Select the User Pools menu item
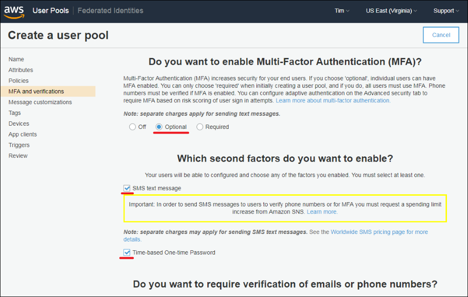Image resolution: width=468 pixels, height=297 pixels. [51, 10]
